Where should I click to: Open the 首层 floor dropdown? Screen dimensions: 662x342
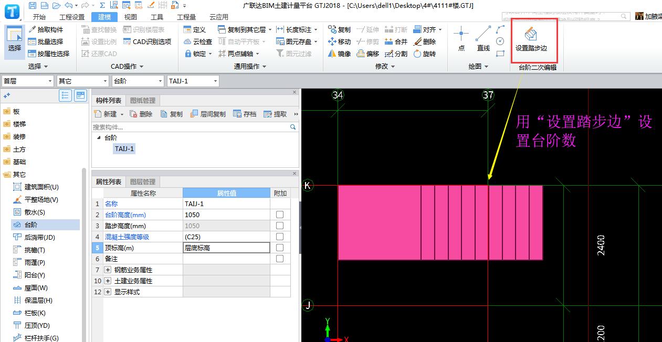(x=28, y=81)
